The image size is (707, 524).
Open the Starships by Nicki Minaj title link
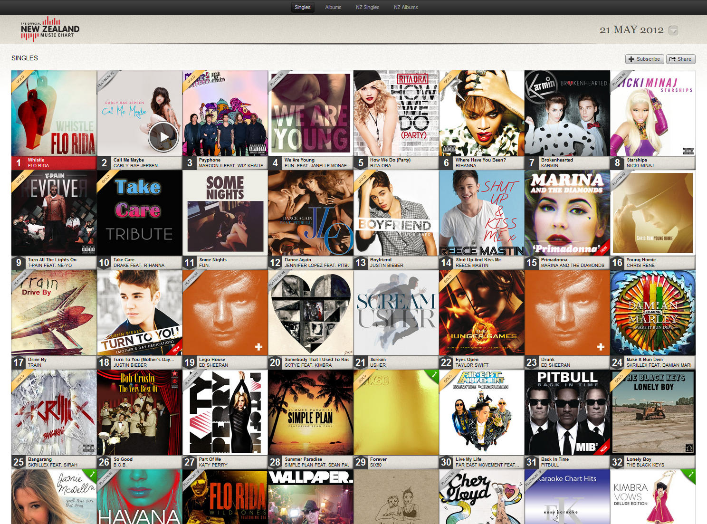point(637,160)
